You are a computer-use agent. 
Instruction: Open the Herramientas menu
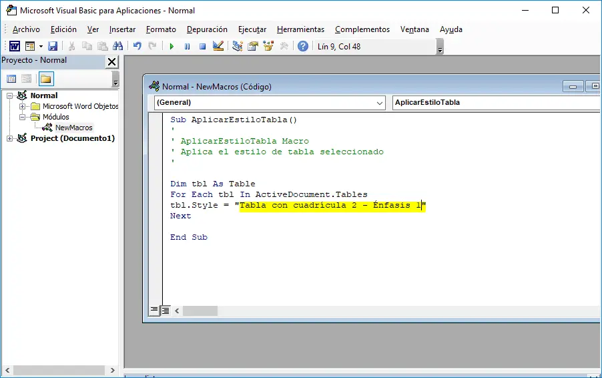pyautogui.click(x=300, y=29)
